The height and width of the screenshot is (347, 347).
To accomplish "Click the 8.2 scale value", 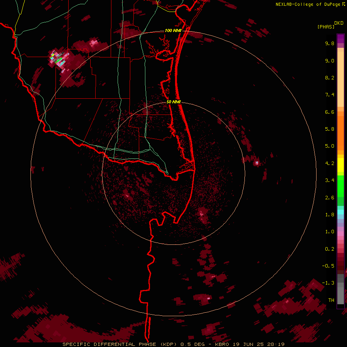I will (330, 77).
